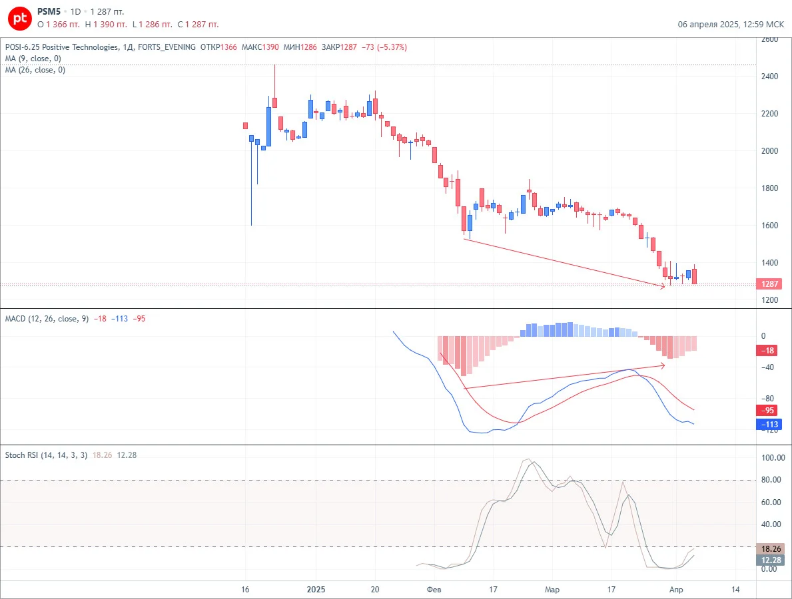Click the -113 MACD line value tag

[x=769, y=425]
